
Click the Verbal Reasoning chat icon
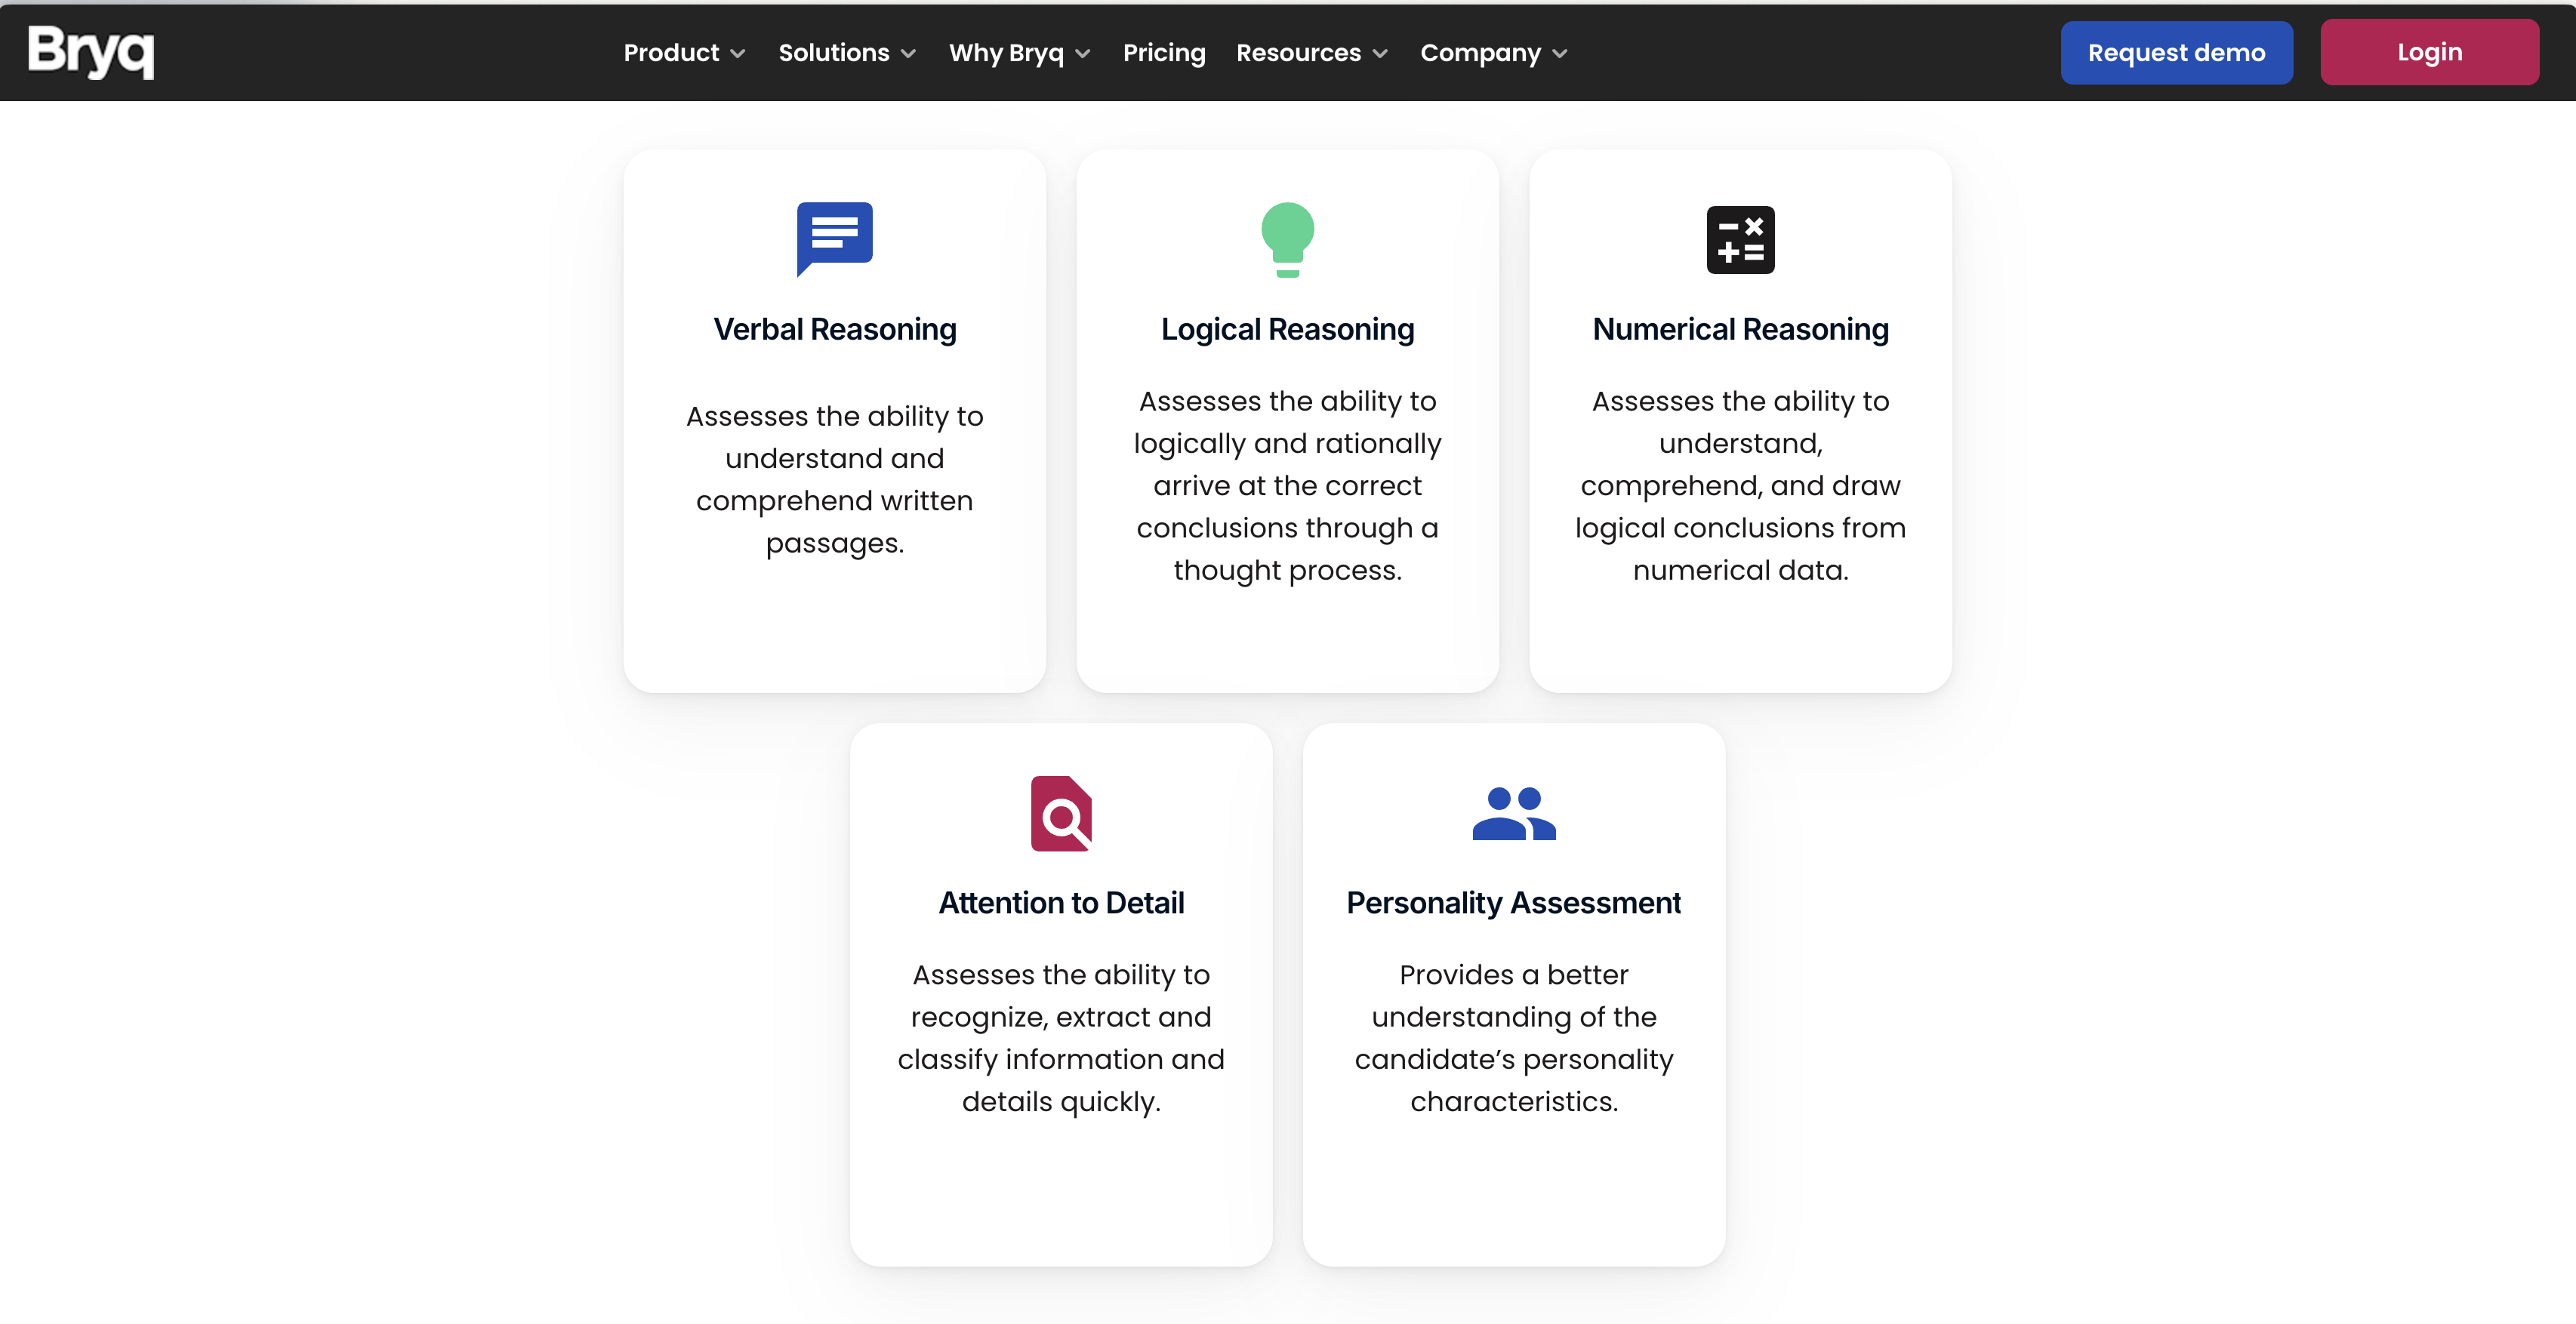pos(834,238)
